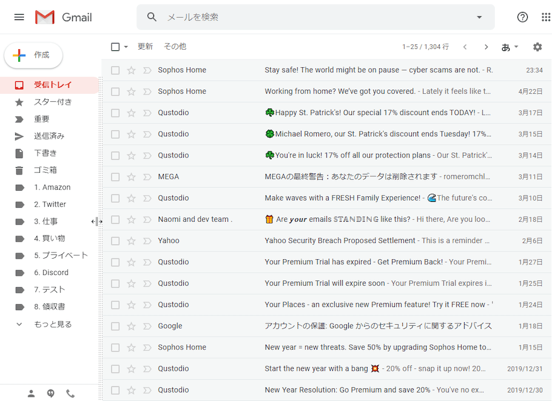This screenshot has width=552, height=401.
Task: Open the 重要 important folder
Action: pos(49,119)
